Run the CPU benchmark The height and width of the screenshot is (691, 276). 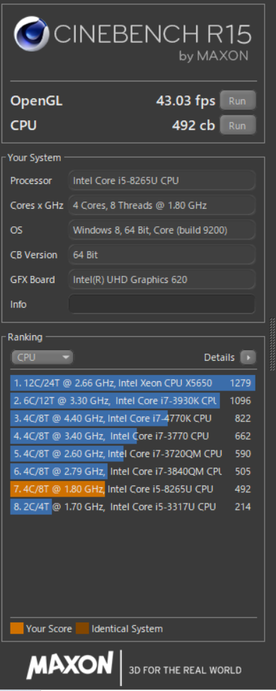[238, 125]
